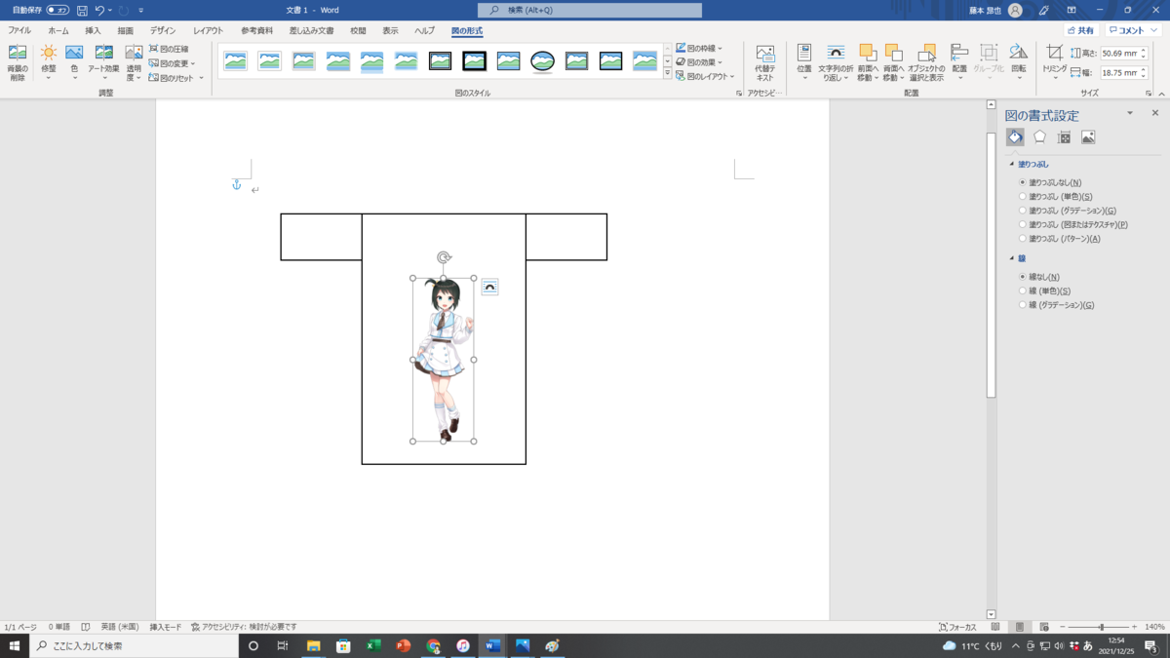This screenshot has height=658, width=1170.
Task: Open 透明度 (Transparency) tool
Action: coord(134,62)
